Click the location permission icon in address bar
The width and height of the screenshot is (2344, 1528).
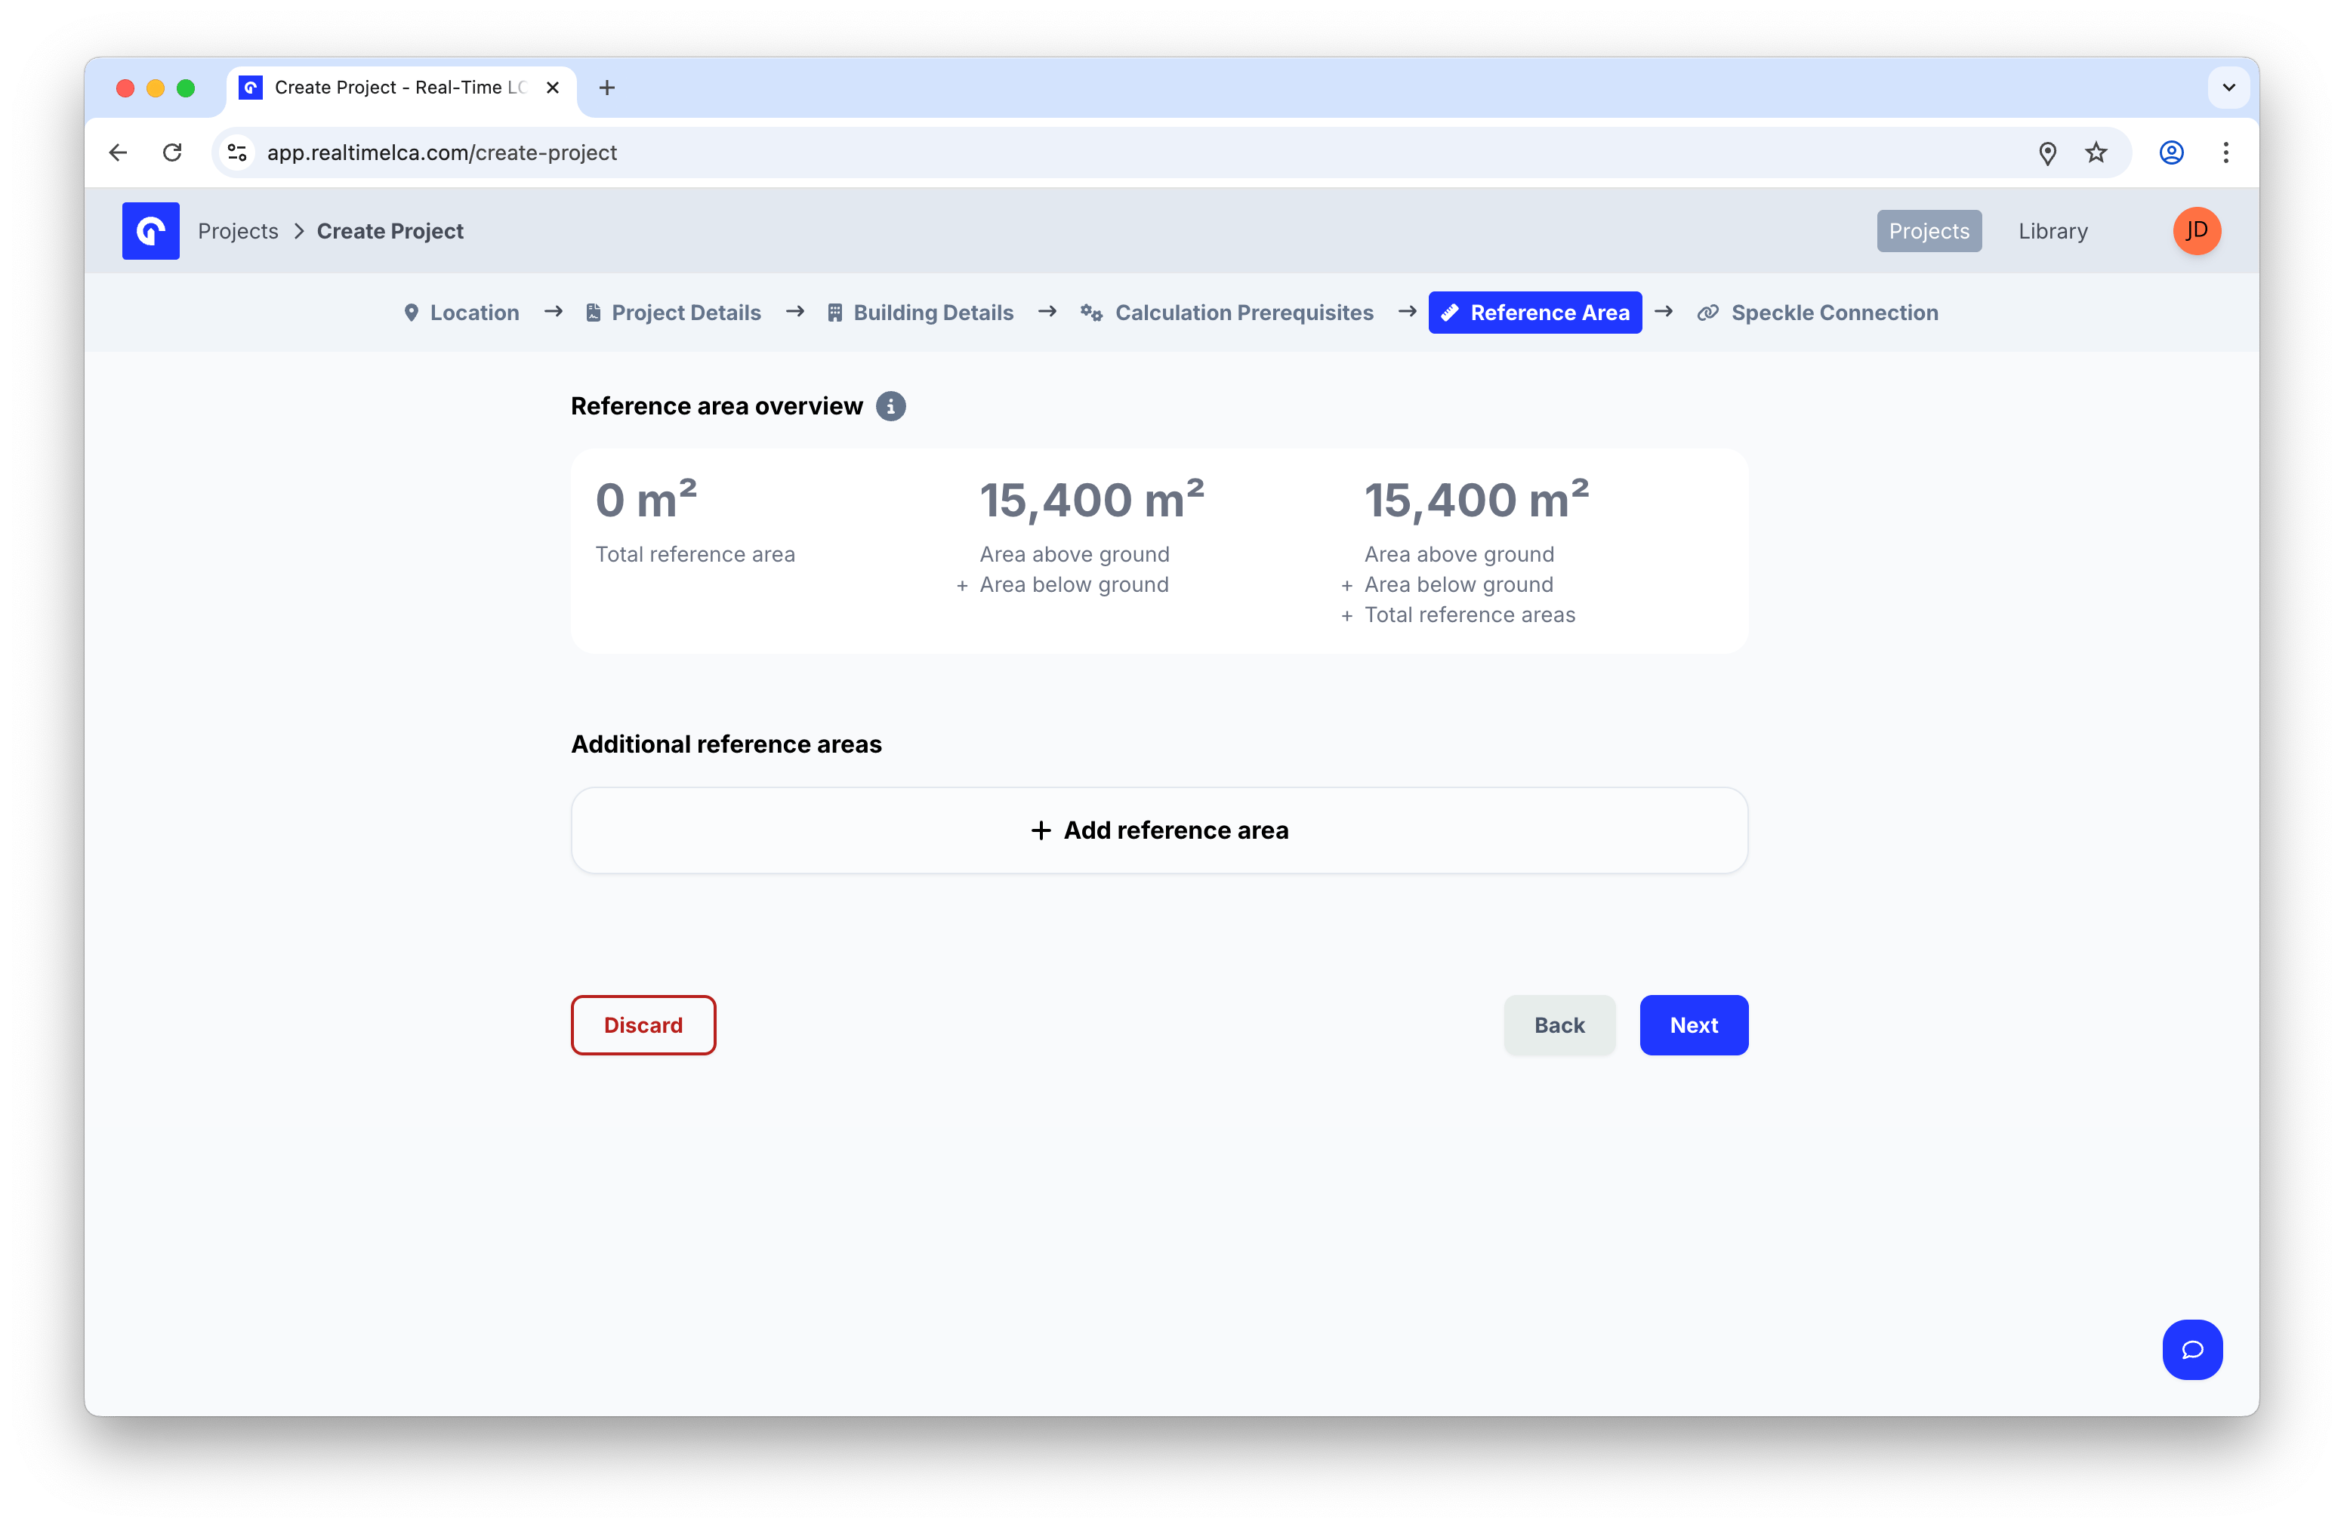[2047, 152]
